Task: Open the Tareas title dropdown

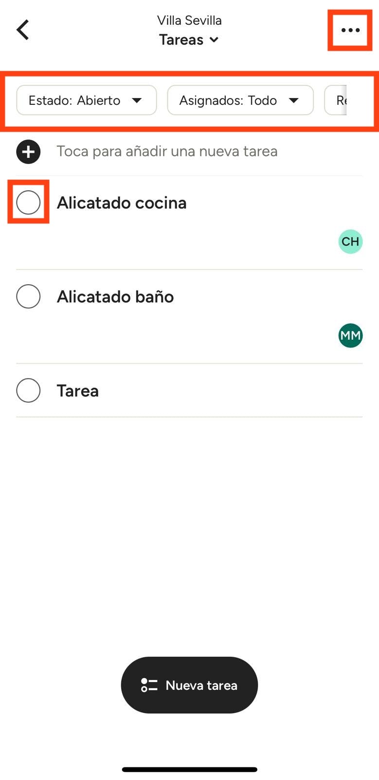Action: click(x=189, y=40)
